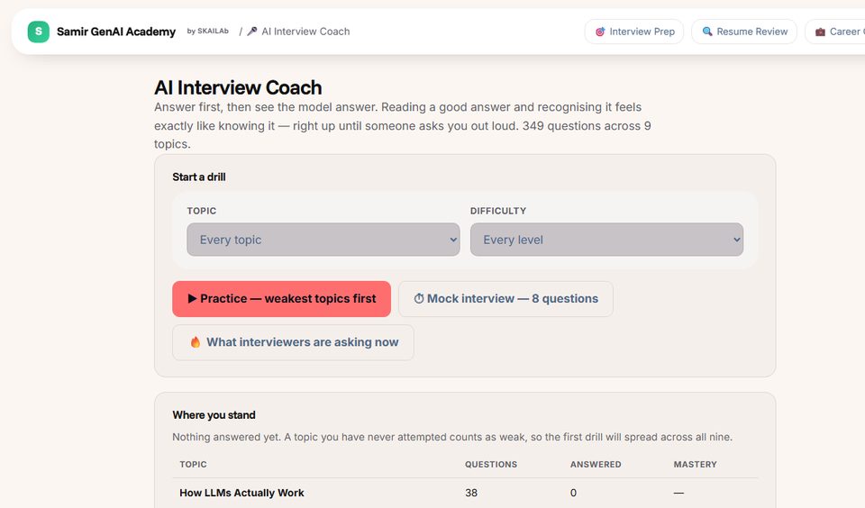Click the ANSWERED column header
The image size is (865, 508).
(x=596, y=465)
